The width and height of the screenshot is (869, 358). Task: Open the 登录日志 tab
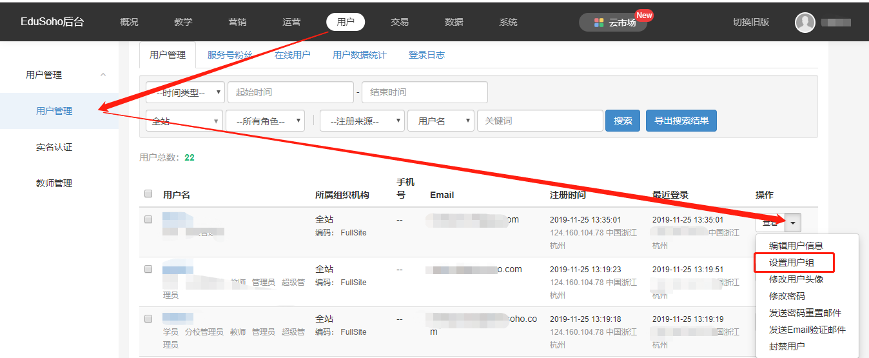427,55
